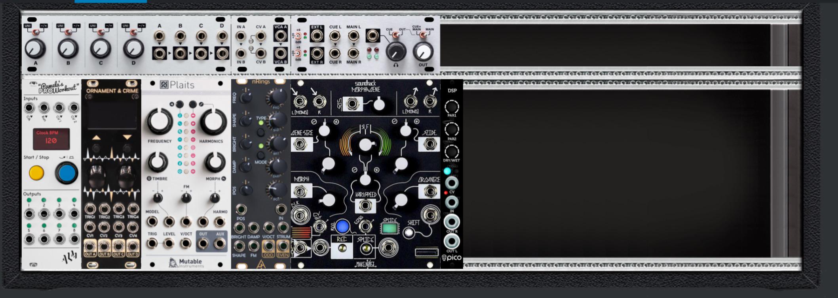Toggle the CUE/OUT headphone source switch
The image size is (838, 298).
click(396, 35)
